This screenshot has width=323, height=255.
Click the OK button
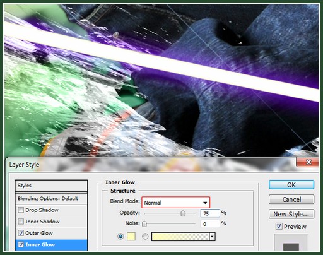click(291, 185)
